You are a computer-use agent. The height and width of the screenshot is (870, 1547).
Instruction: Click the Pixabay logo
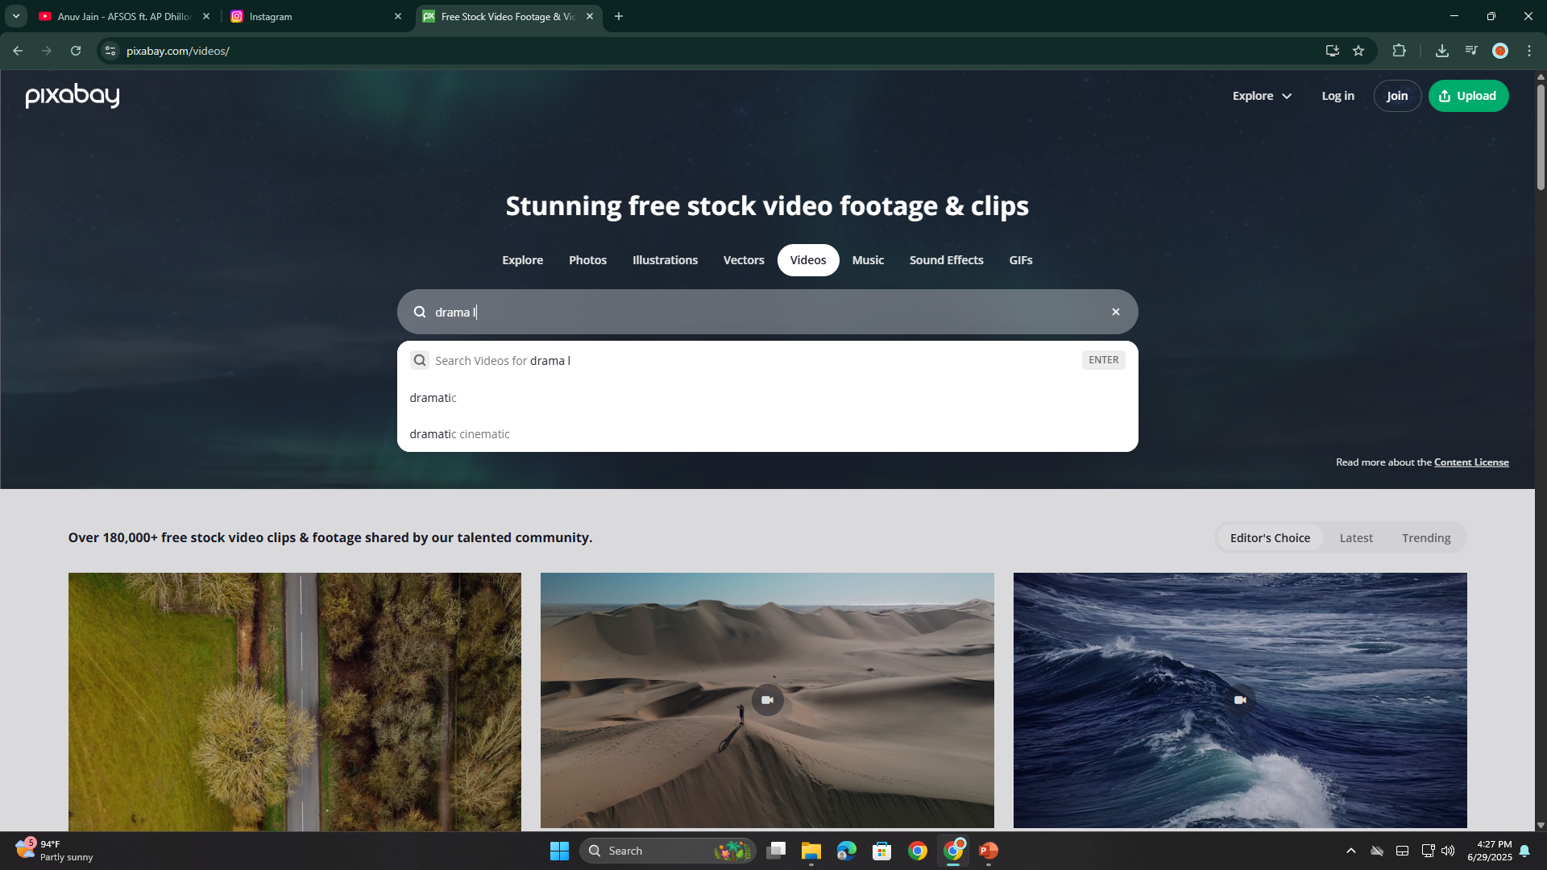(x=73, y=96)
